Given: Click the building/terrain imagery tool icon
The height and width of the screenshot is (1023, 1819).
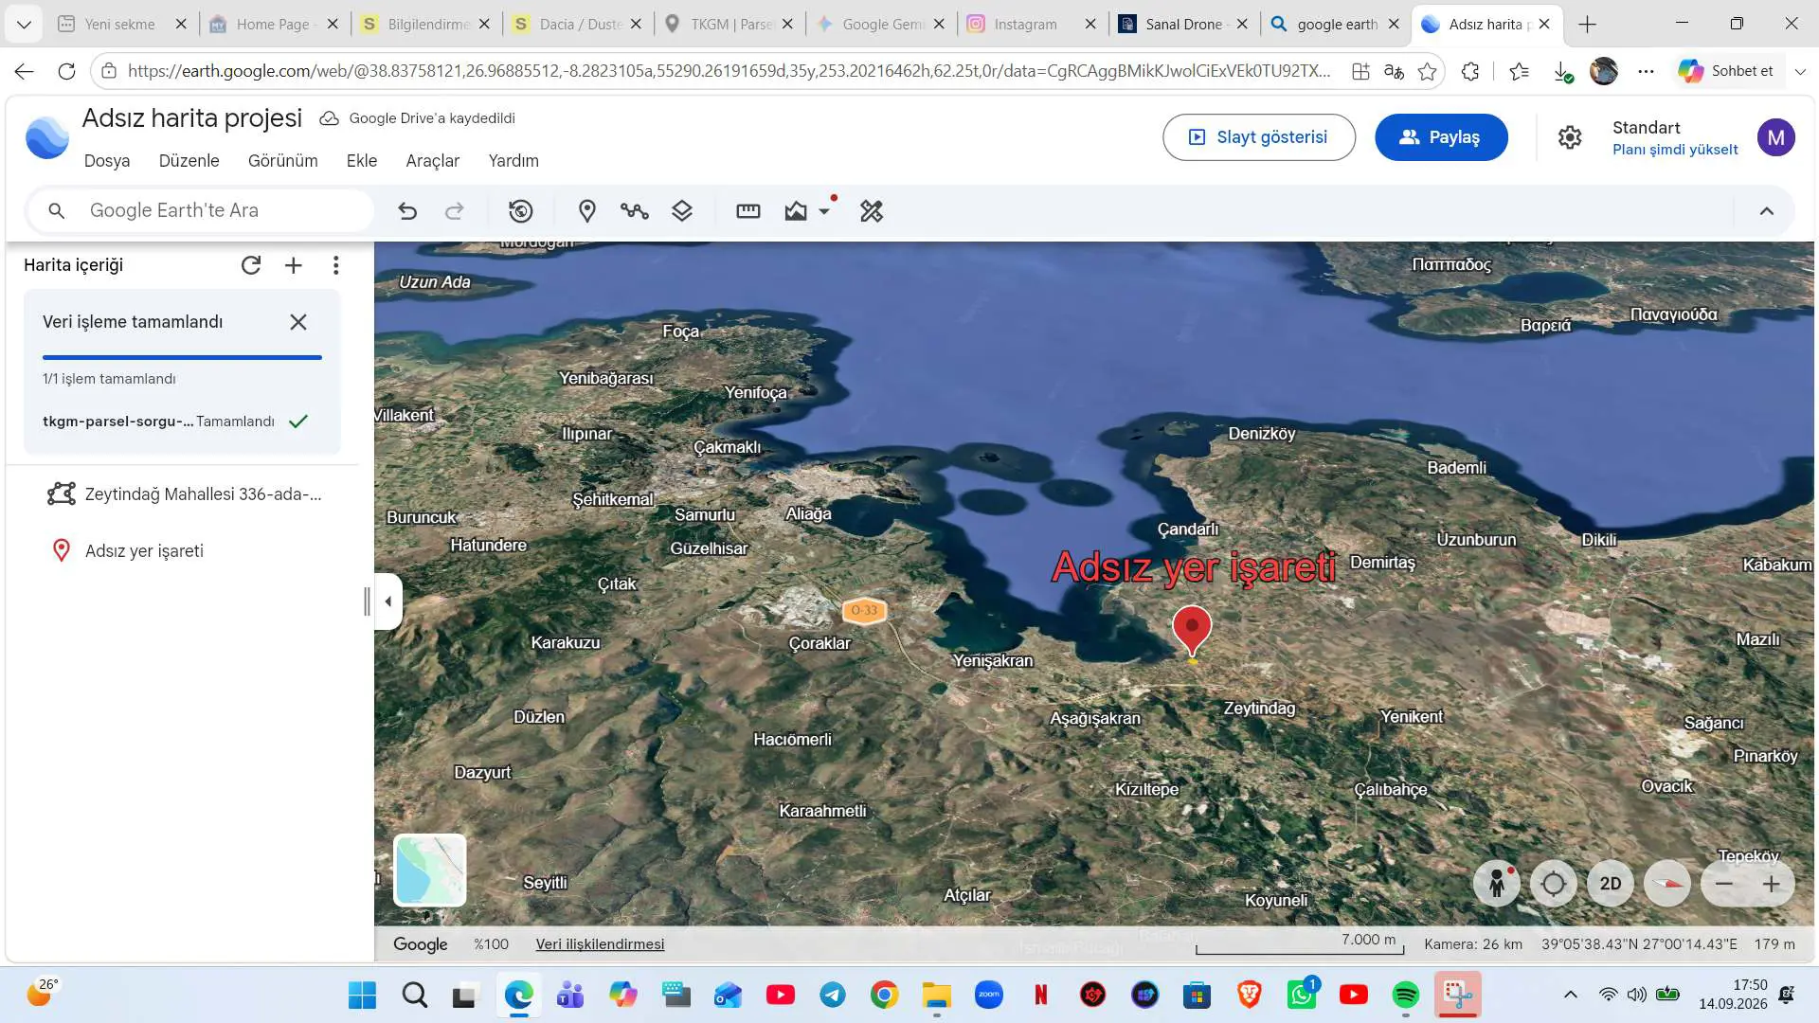Looking at the screenshot, I should [796, 211].
